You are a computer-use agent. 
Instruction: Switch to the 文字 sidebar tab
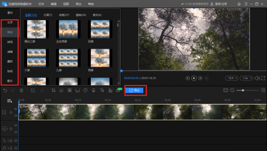click(10, 23)
